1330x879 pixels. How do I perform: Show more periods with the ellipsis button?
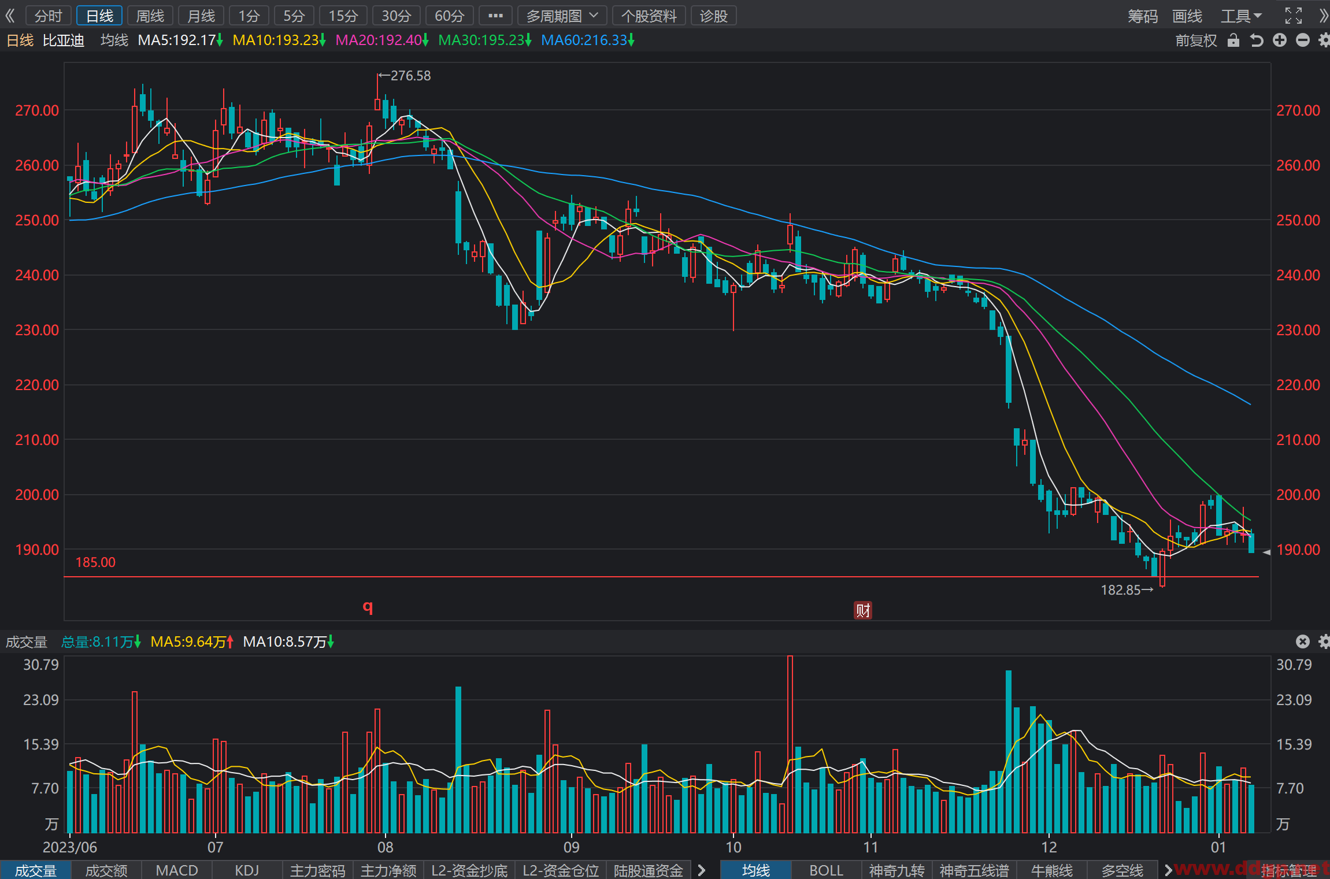point(495,16)
